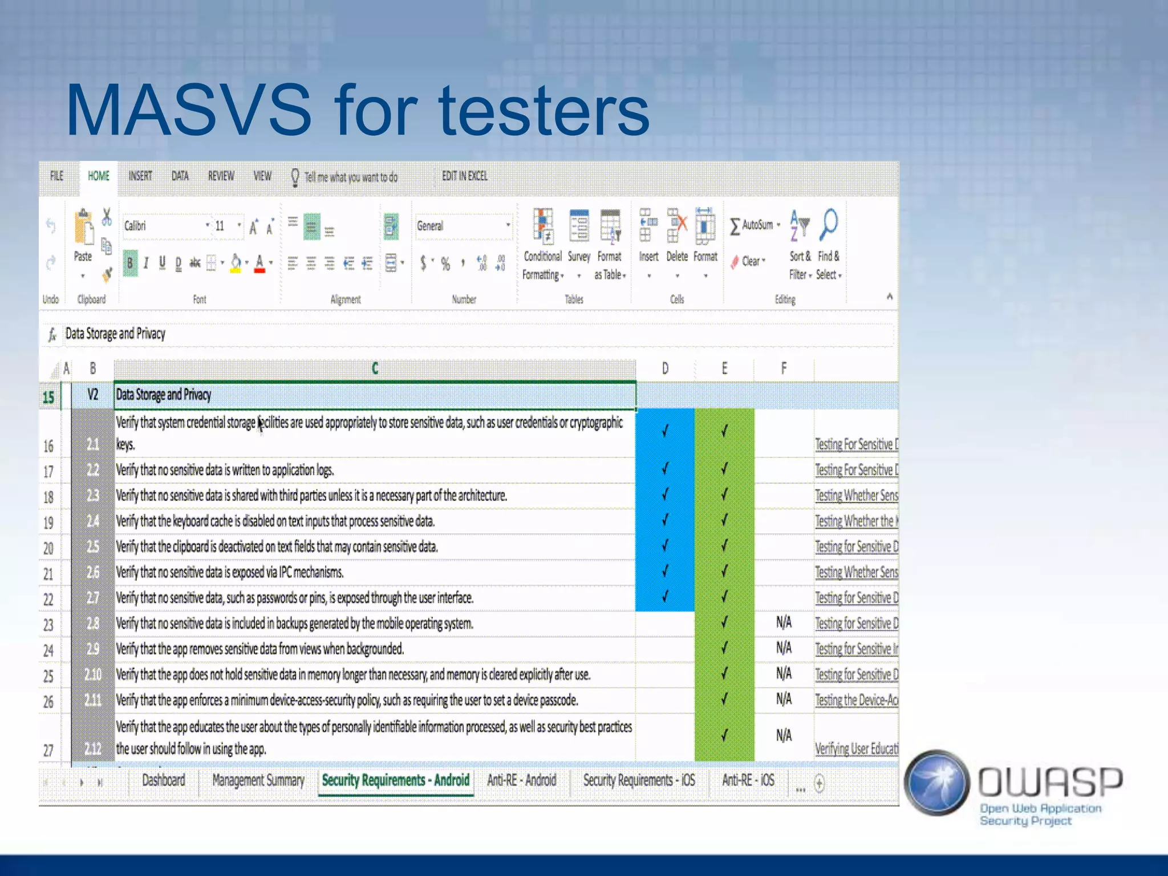Click the Paste clipboard icon

click(x=83, y=227)
